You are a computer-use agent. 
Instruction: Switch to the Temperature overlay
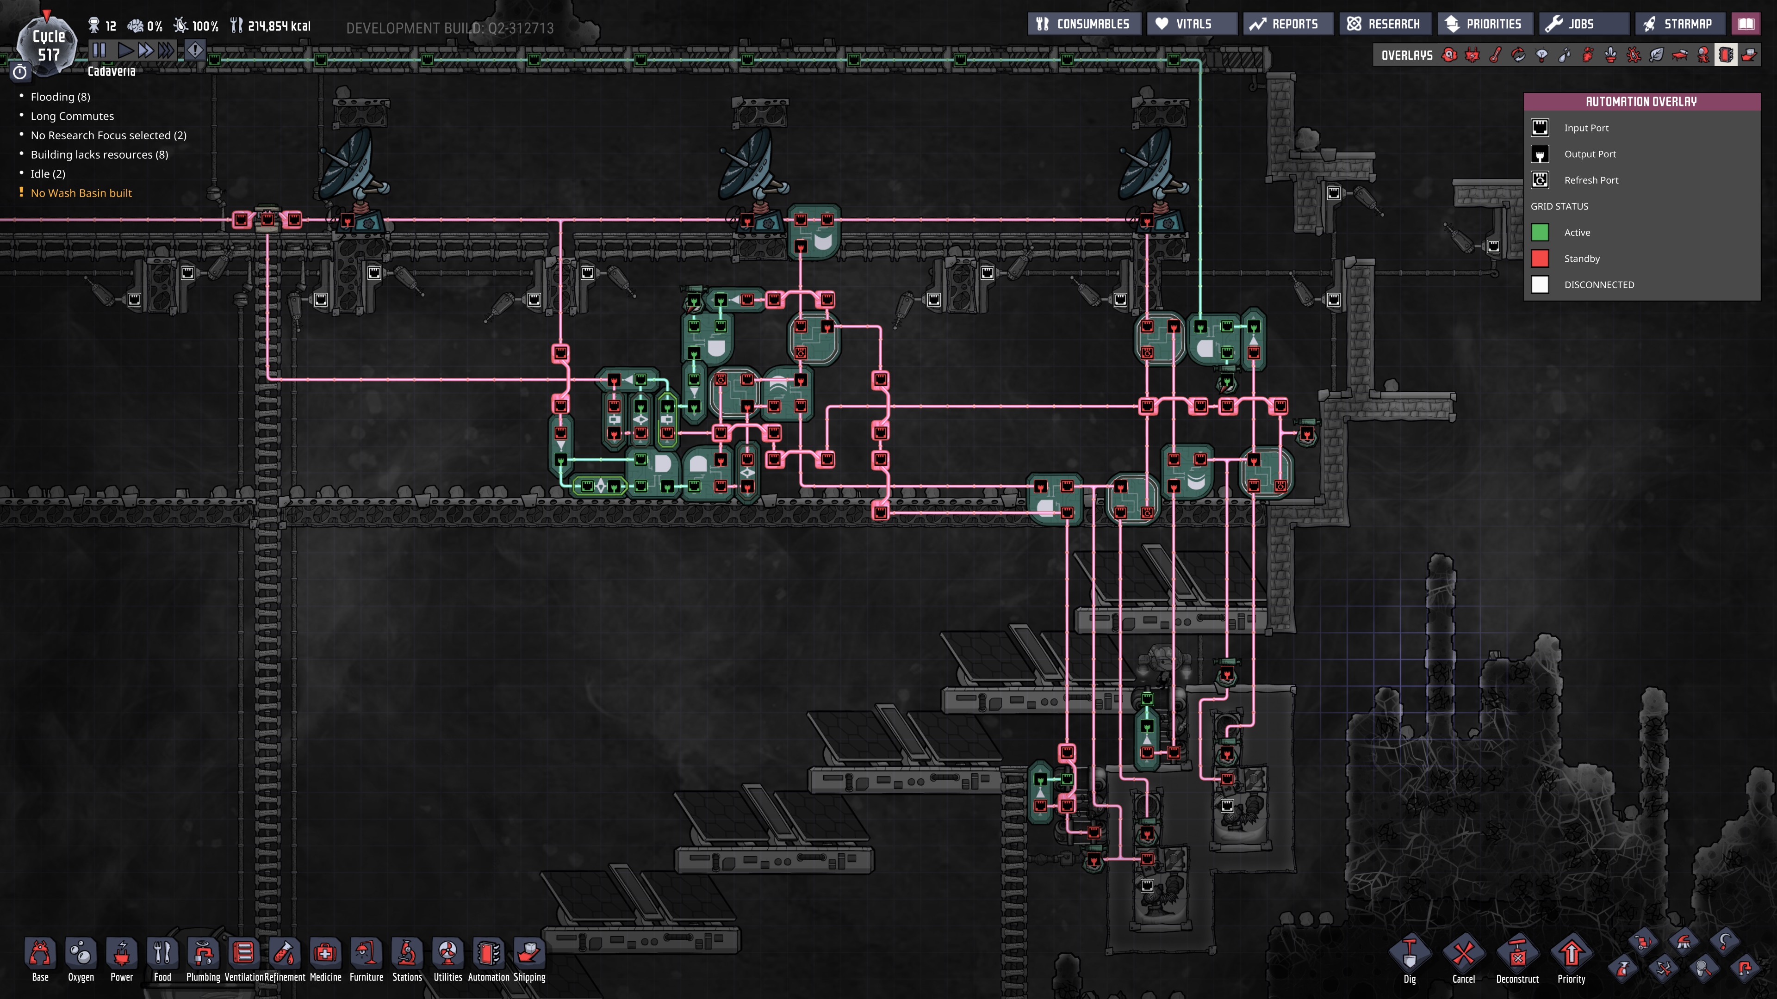pos(1495,55)
